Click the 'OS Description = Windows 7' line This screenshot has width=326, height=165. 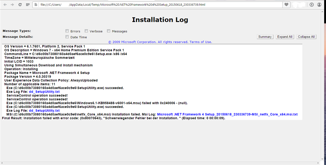64,50
